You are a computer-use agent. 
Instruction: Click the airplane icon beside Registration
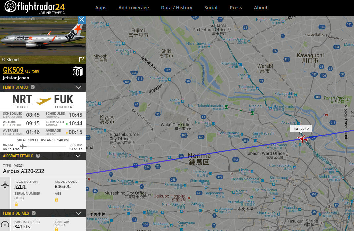(5, 184)
